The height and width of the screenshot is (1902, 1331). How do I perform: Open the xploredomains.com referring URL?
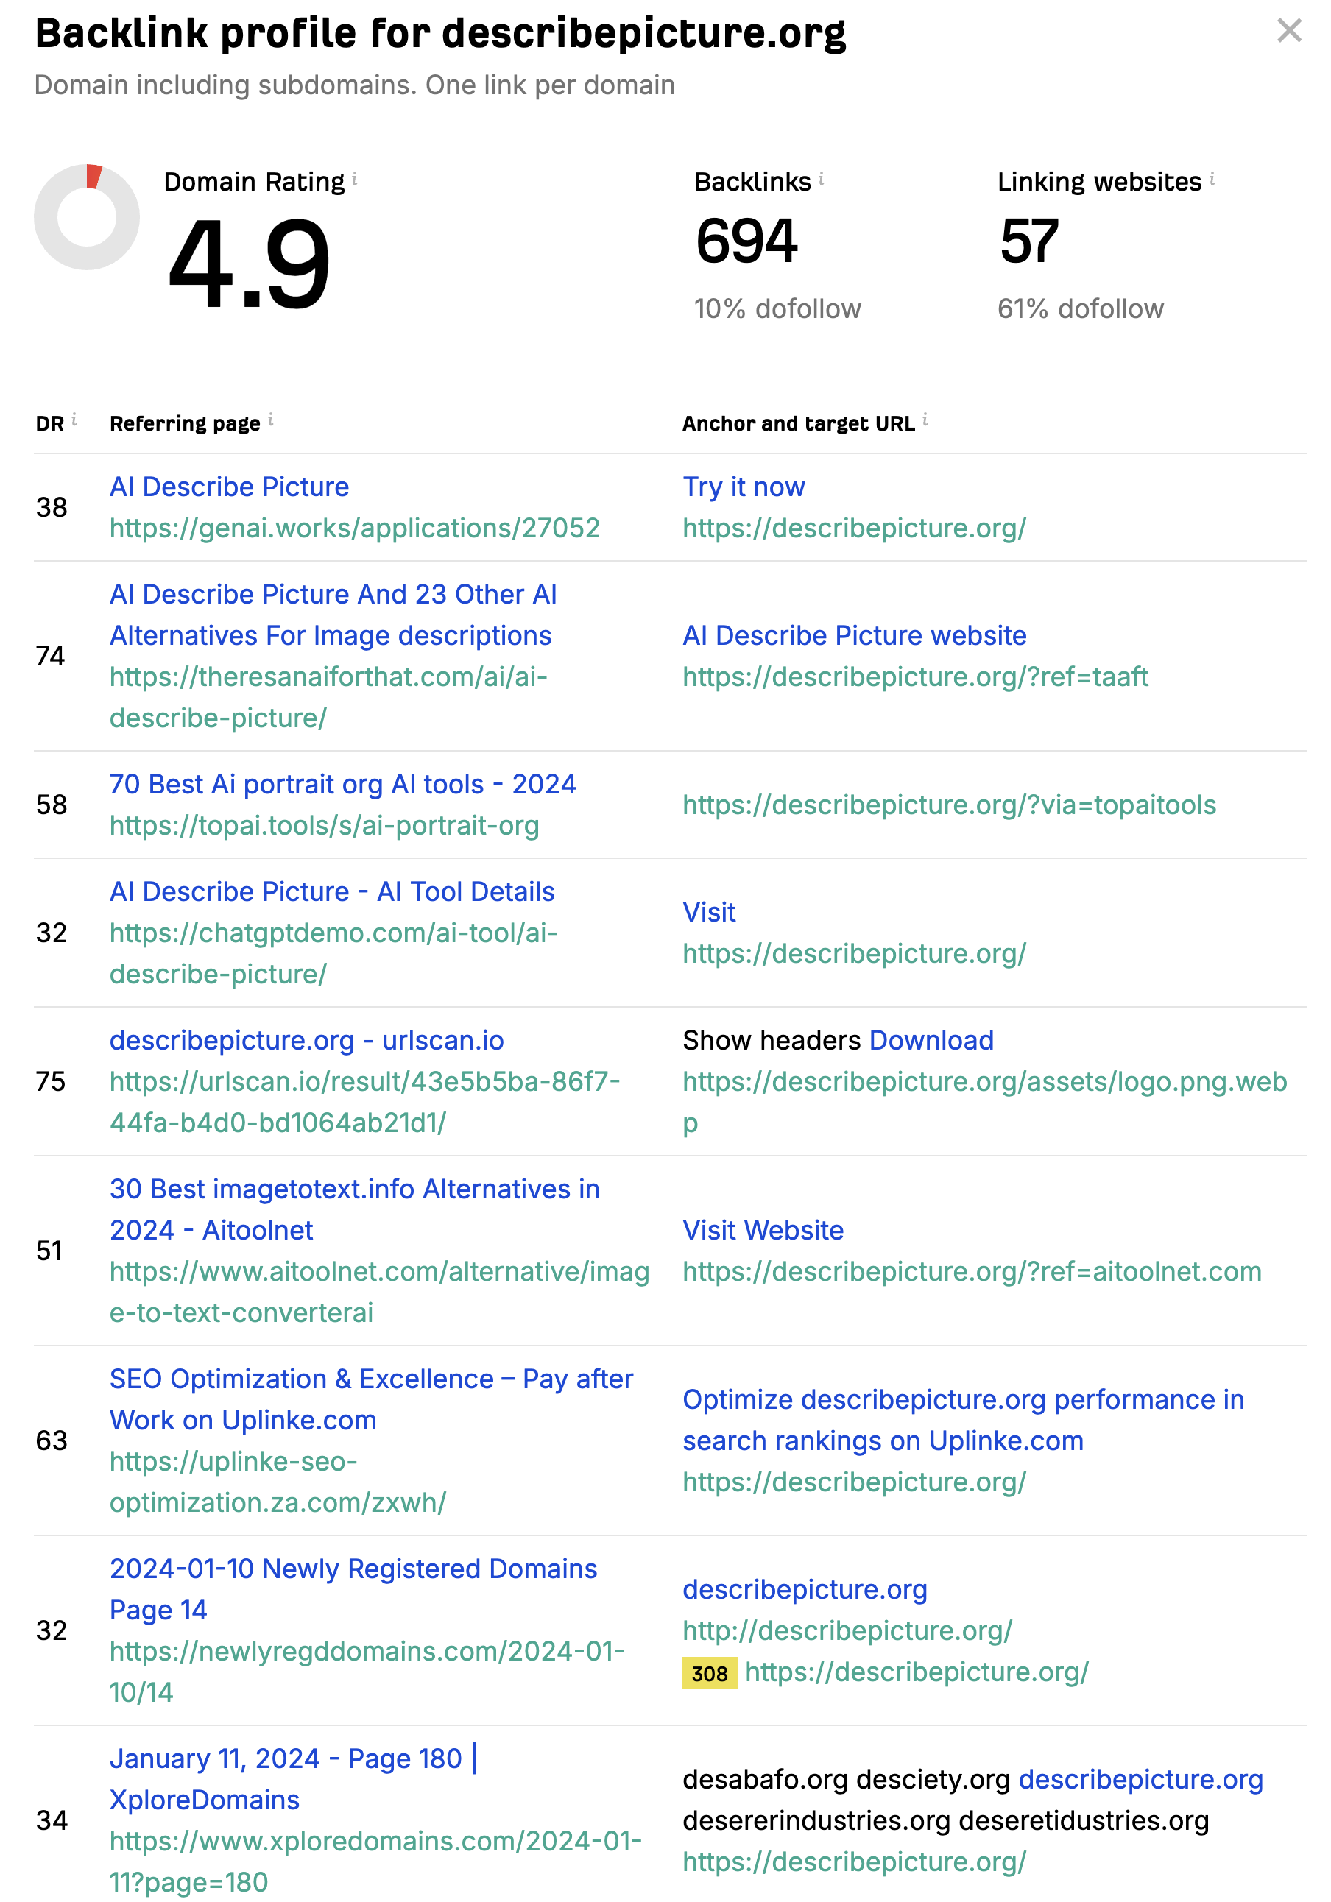(375, 1862)
